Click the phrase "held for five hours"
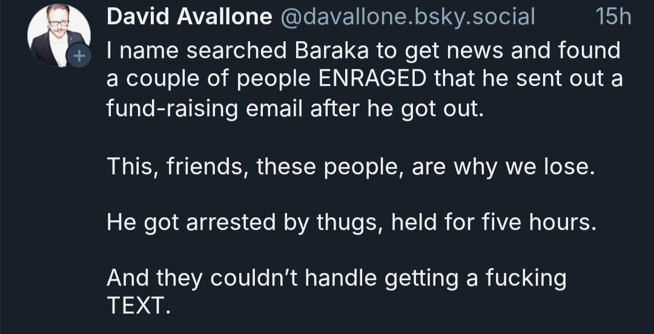The image size is (654, 334). 494,223
